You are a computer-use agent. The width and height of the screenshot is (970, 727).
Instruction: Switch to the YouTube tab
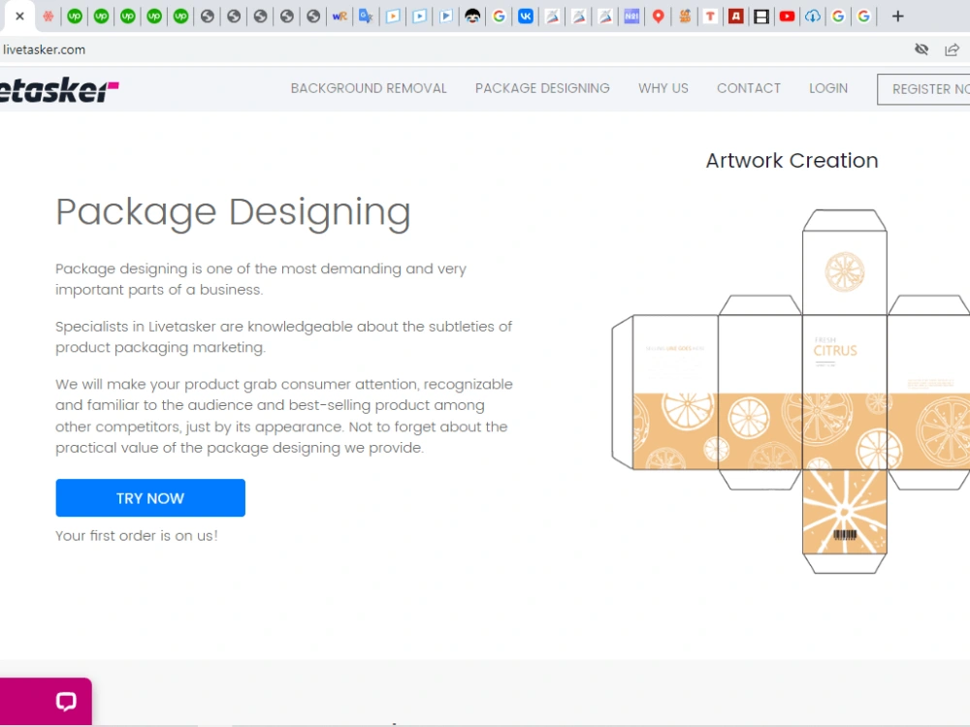click(787, 16)
